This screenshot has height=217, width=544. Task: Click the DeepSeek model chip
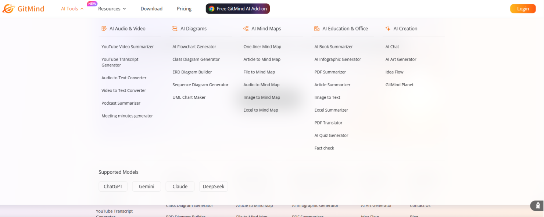click(x=214, y=187)
